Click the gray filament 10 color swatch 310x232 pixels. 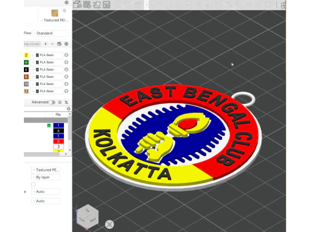click(26, 84)
